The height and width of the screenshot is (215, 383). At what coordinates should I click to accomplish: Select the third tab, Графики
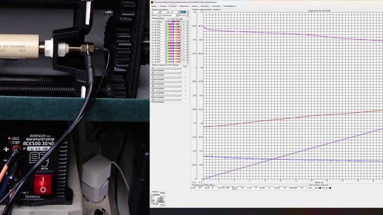pos(173,6)
